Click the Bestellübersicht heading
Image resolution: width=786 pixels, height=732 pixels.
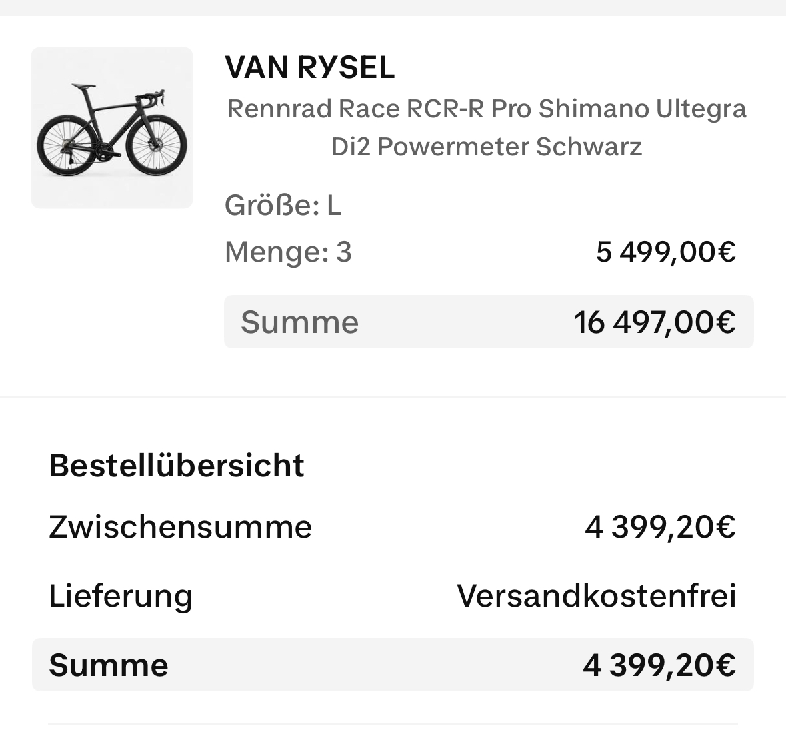177,466
